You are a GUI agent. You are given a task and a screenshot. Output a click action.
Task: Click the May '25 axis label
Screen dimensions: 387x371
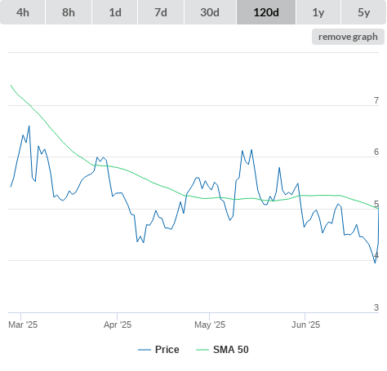(x=210, y=325)
